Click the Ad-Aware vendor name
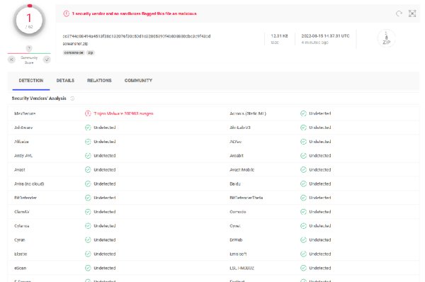This screenshot has width=425, height=282. [23, 128]
